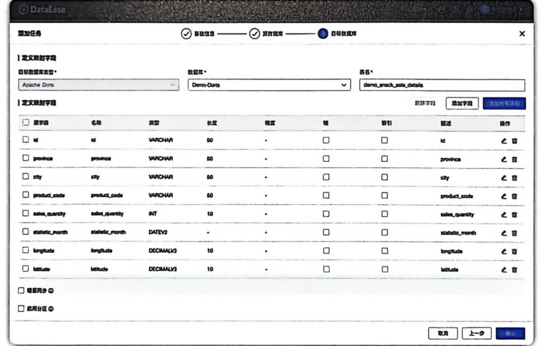Click the 删除字段 delete fields button
Screen dimensions: 541x346
point(425,103)
